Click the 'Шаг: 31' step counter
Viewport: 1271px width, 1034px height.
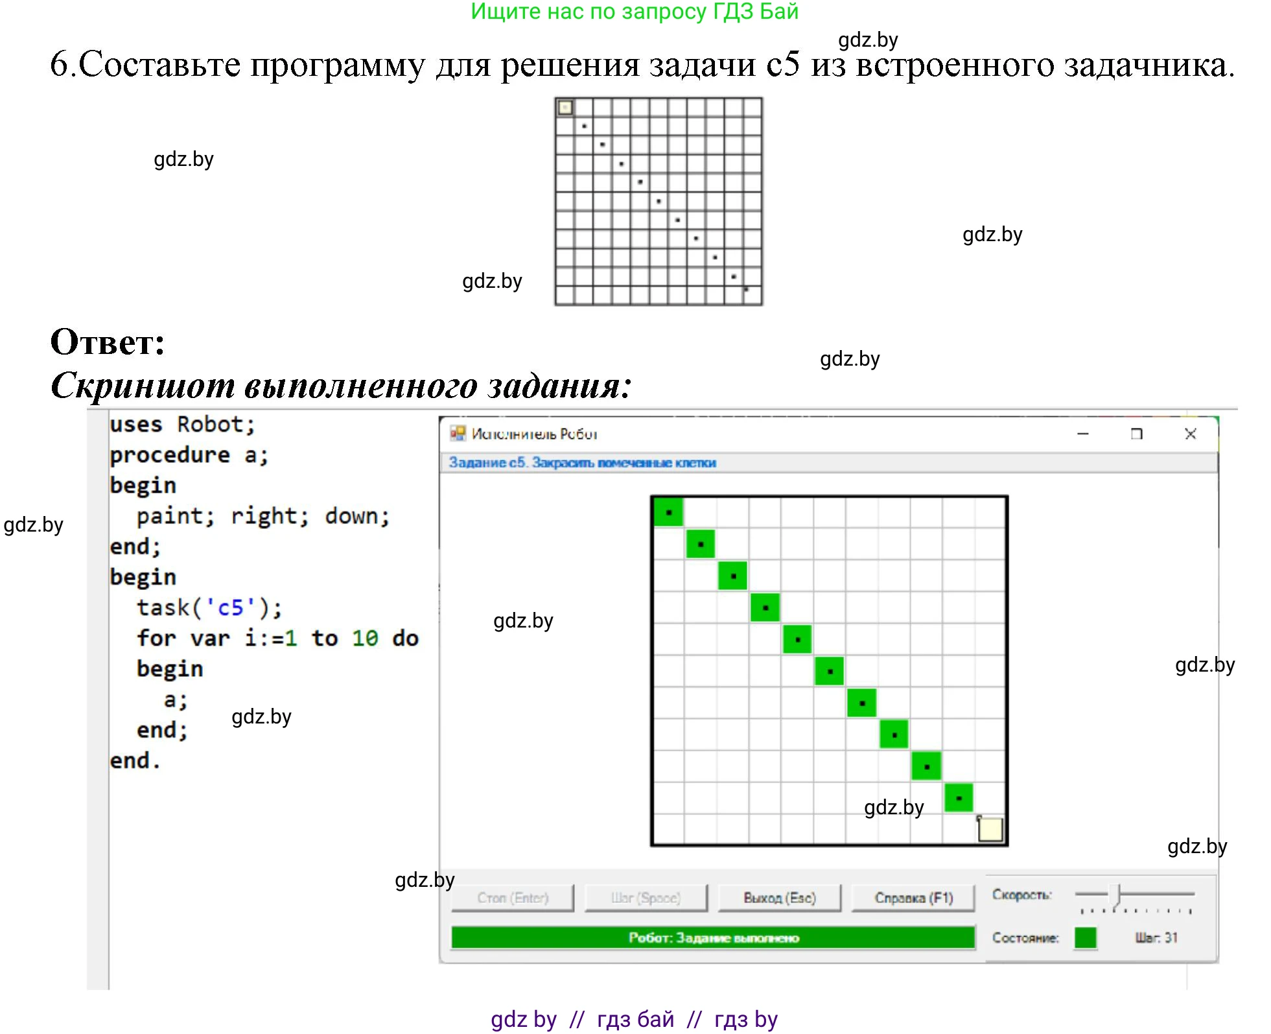tap(1156, 937)
